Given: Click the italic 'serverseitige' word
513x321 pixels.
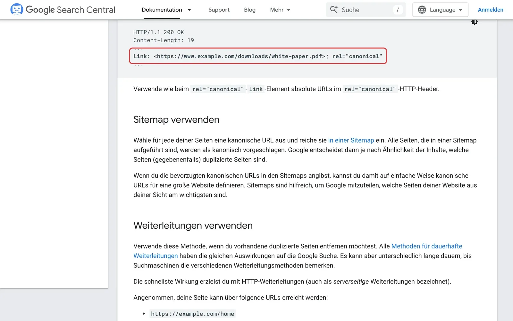Looking at the screenshot, I should click(x=351, y=282).
